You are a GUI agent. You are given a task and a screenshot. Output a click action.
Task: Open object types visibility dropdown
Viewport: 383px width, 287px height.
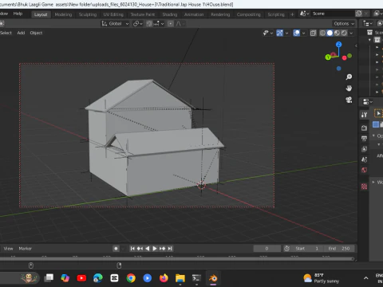[x=268, y=33]
